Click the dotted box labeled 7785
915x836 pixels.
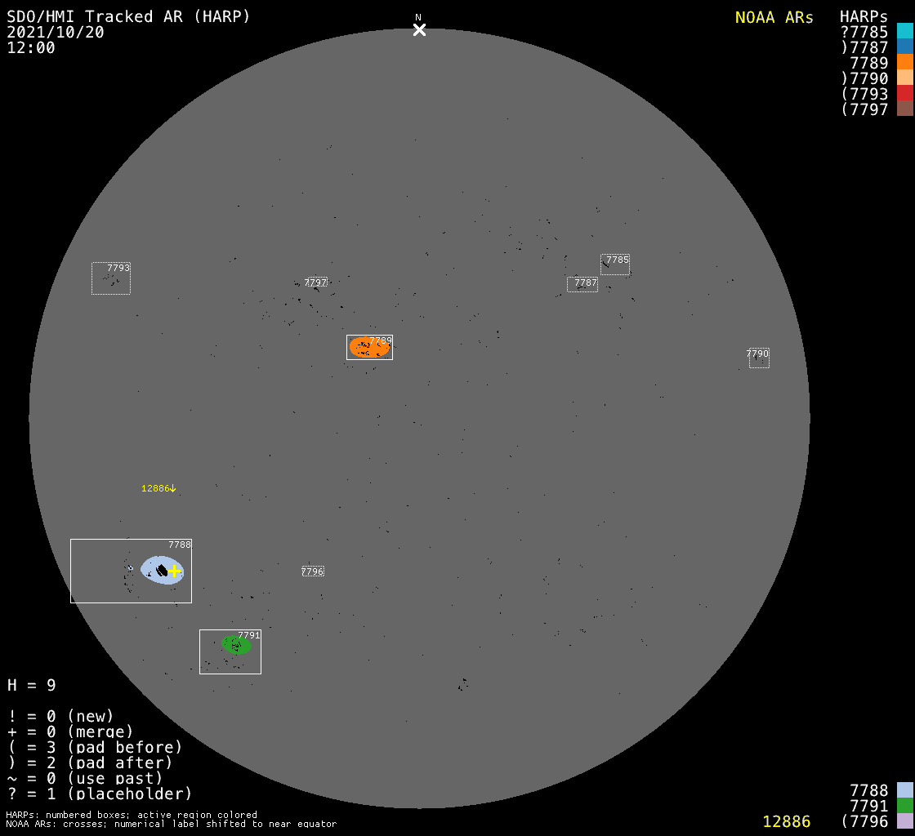point(615,265)
